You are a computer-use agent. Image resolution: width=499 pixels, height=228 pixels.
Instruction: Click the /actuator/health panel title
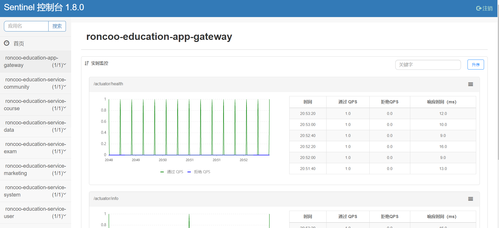pyautogui.click(x=108, y=84)
